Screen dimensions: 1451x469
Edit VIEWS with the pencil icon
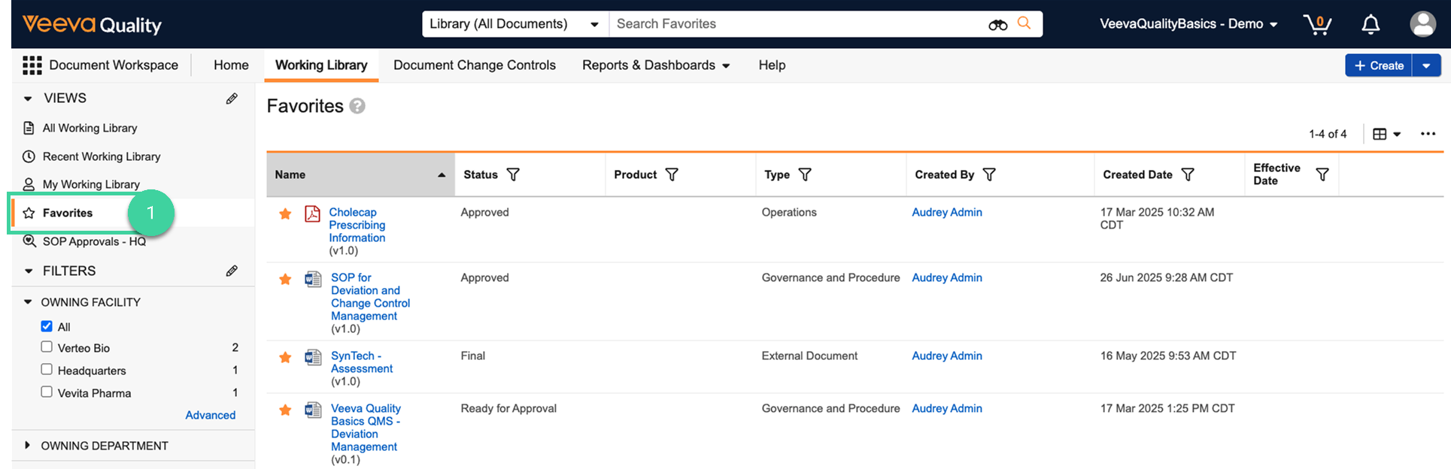point(232,98)
